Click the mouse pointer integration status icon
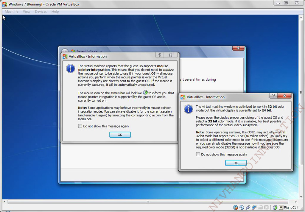 (275, 207)
